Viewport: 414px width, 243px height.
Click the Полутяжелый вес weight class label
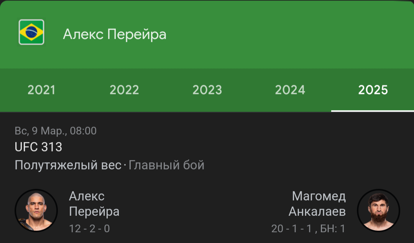pyautogui.click(x=68, y=165)
